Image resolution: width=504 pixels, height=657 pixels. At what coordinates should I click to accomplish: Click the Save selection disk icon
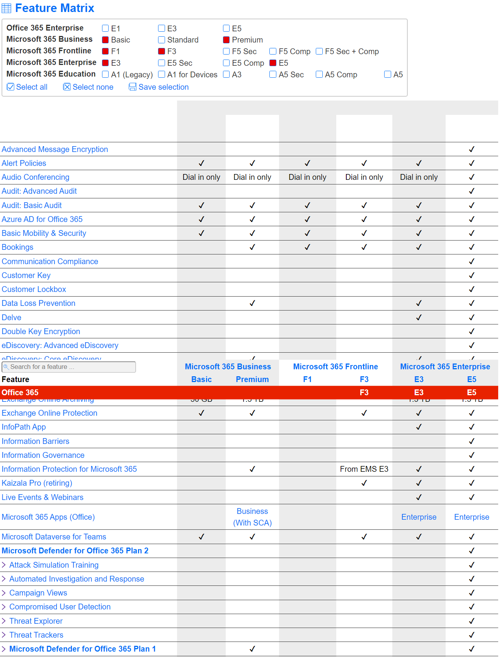(x=133, y=87)
